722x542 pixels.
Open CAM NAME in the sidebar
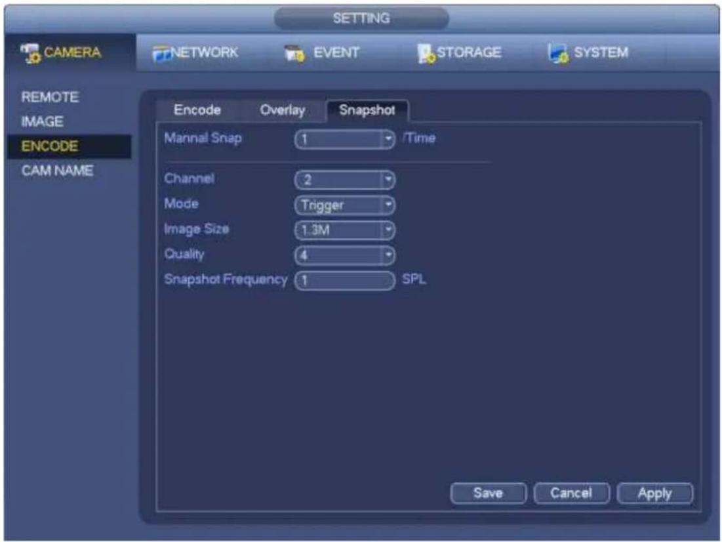pyautogui.click(x=57, y=171)
